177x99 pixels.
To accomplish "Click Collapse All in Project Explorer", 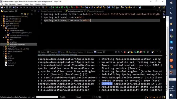I will pos(22,14).
